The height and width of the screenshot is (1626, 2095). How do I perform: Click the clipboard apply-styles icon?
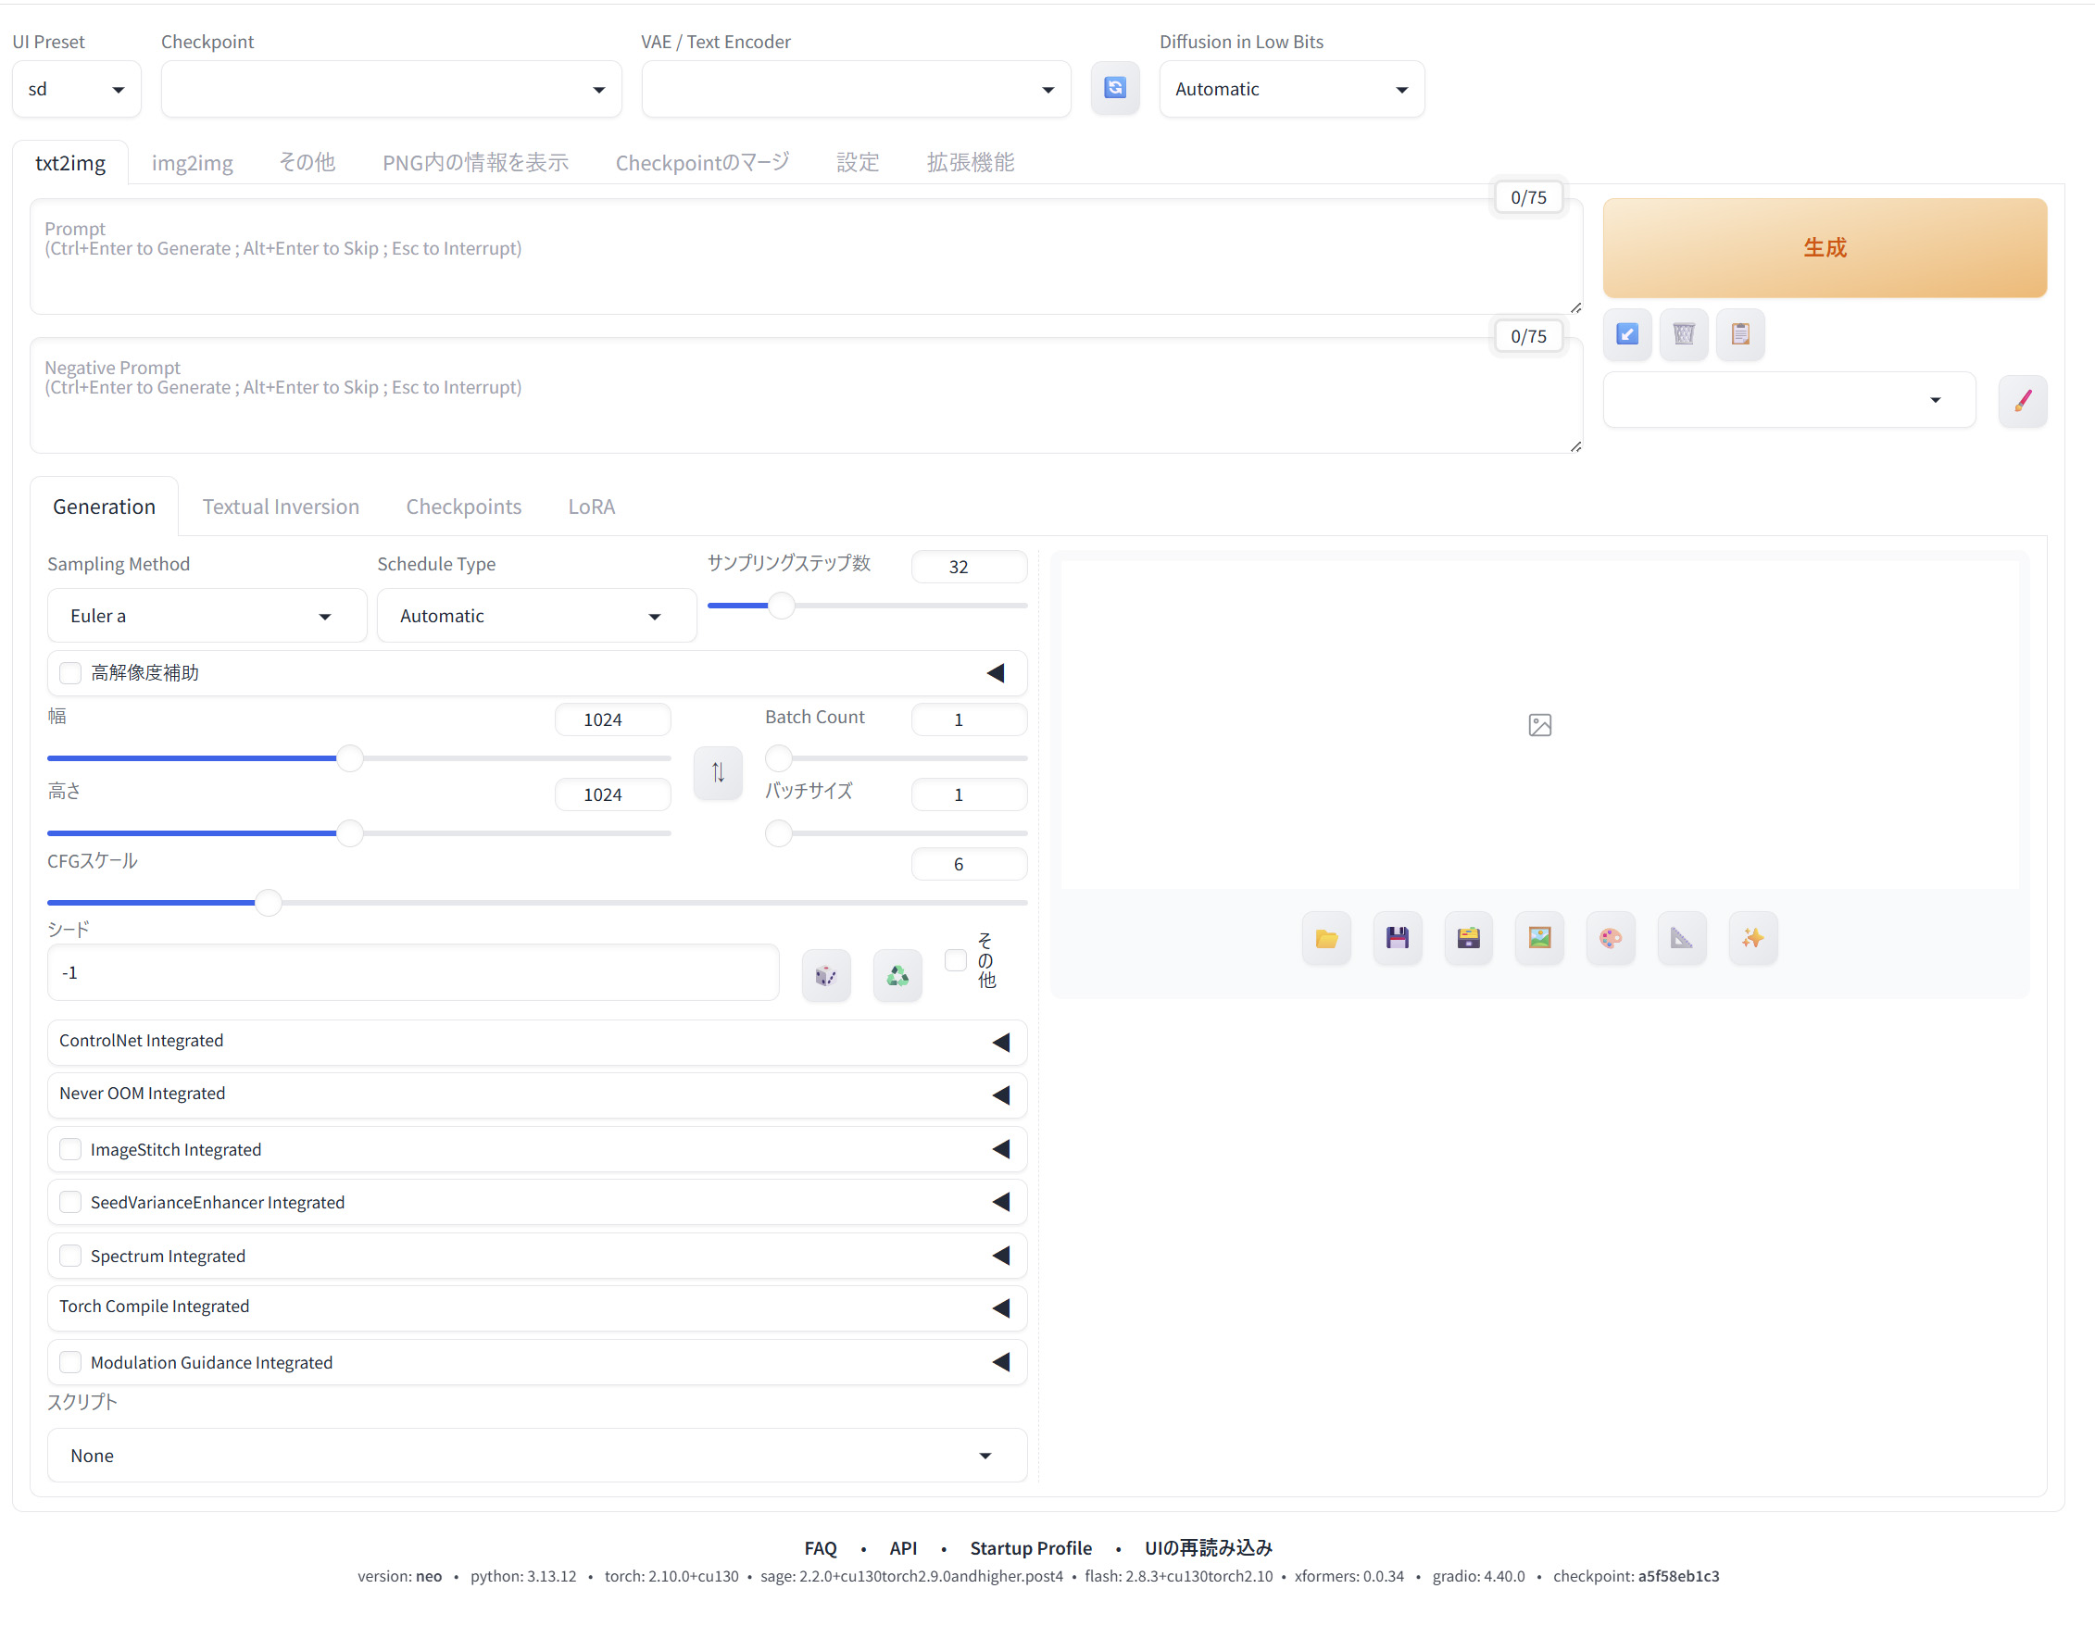point(1740,334)
